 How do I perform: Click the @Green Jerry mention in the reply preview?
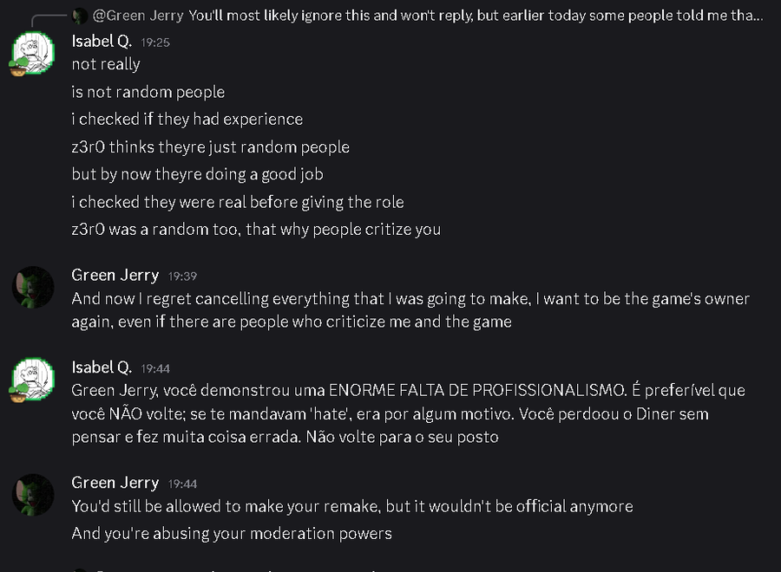point(137,15)
